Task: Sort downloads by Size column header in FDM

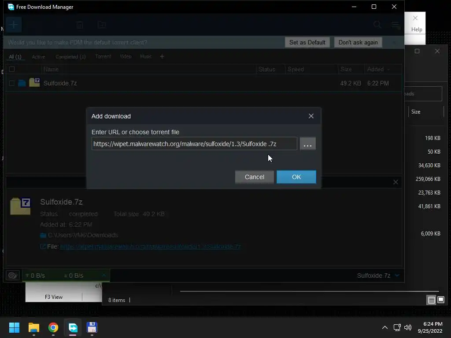Action: click(x=346, y=69)
